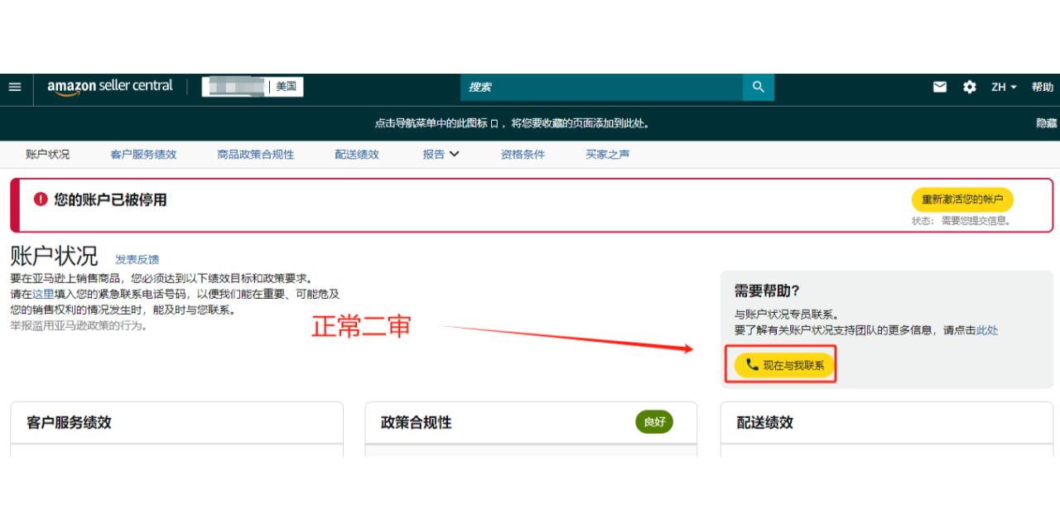Click the magnifier search button

pos(758,87)
